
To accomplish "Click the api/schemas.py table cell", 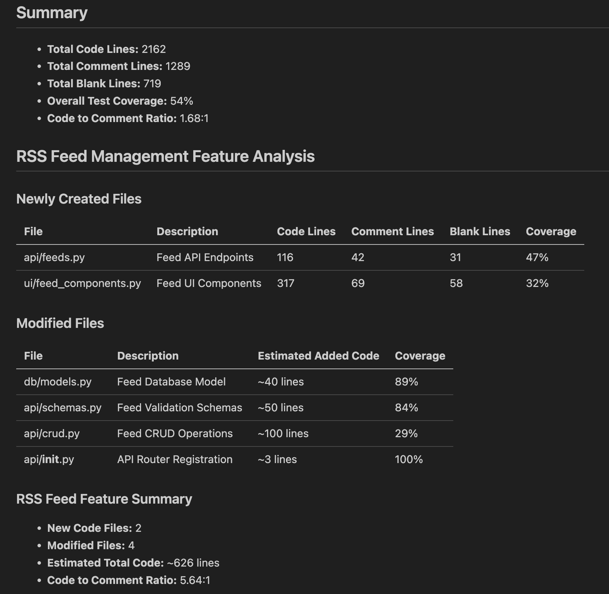I will click(x=63, y=407).
